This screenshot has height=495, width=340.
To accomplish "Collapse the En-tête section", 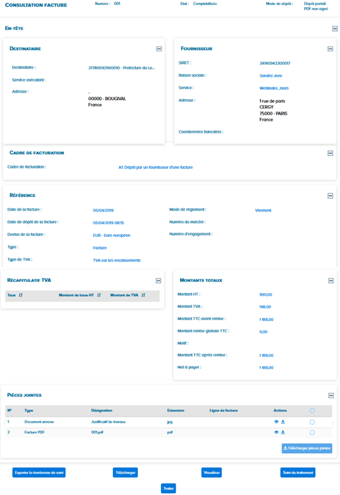I will click(x=334, y=29).
